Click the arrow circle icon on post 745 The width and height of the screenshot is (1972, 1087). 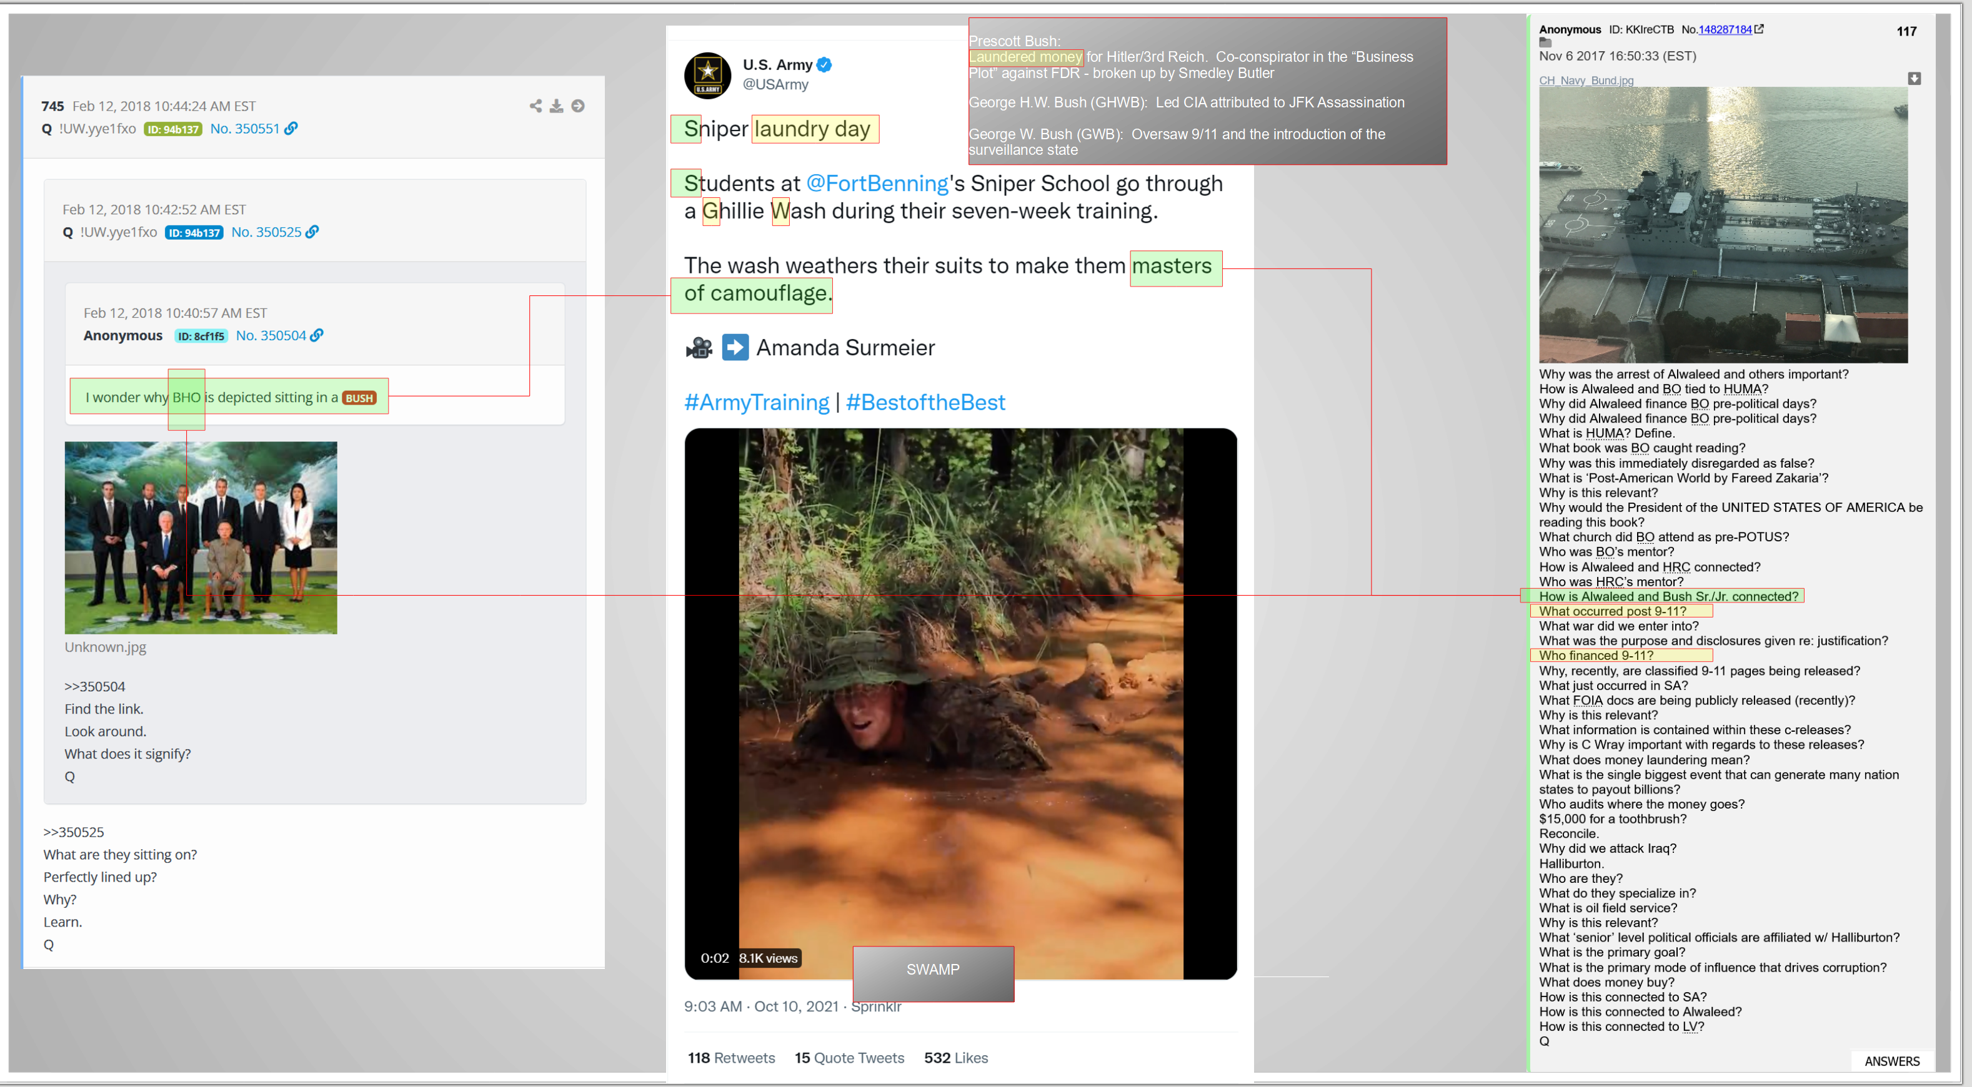(578, 106)
